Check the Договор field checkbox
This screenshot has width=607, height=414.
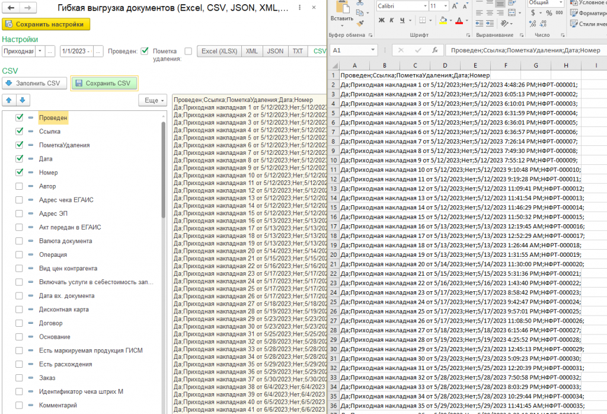tap(19, 323)
